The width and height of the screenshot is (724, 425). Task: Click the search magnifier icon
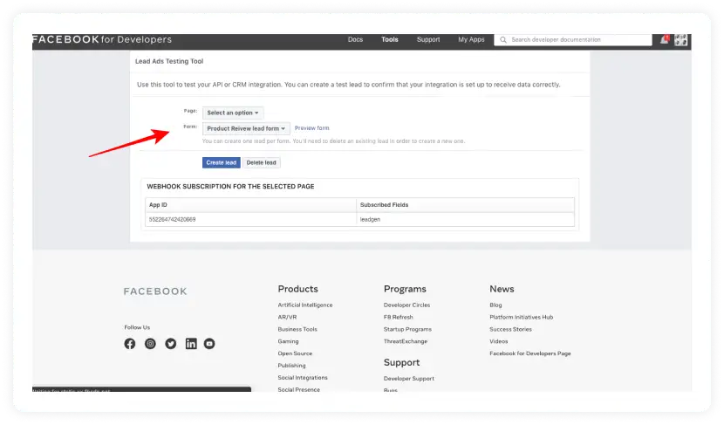pos(503,40)
